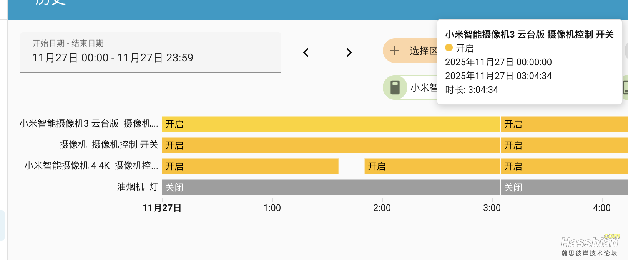Click the plus icon on the select area button
Screen dimensions: 628x260
coord(394,51)
